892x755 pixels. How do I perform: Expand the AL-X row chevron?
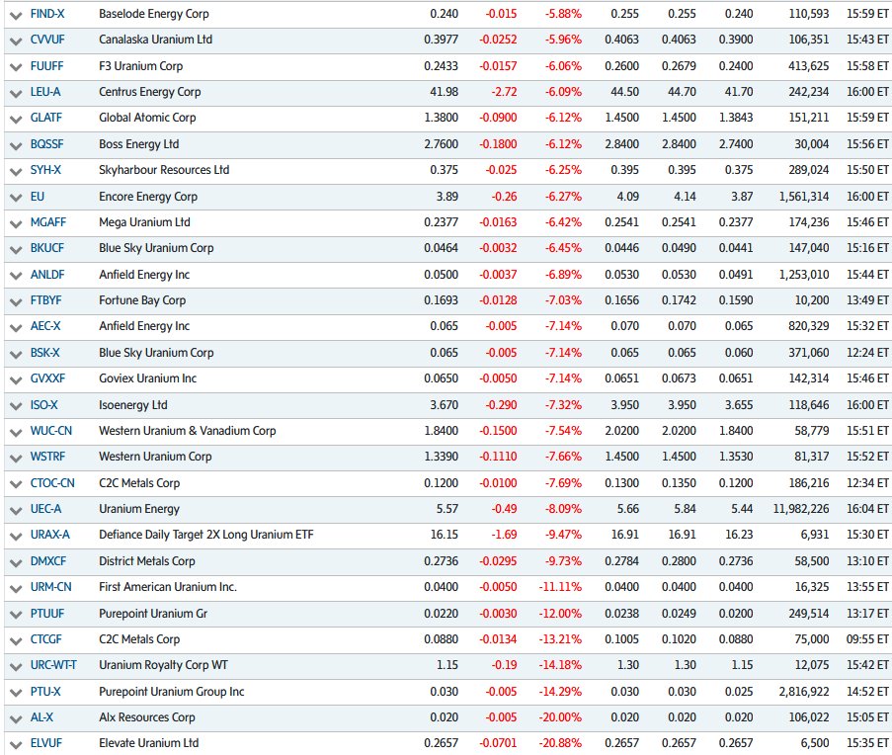tap(16, 718)
